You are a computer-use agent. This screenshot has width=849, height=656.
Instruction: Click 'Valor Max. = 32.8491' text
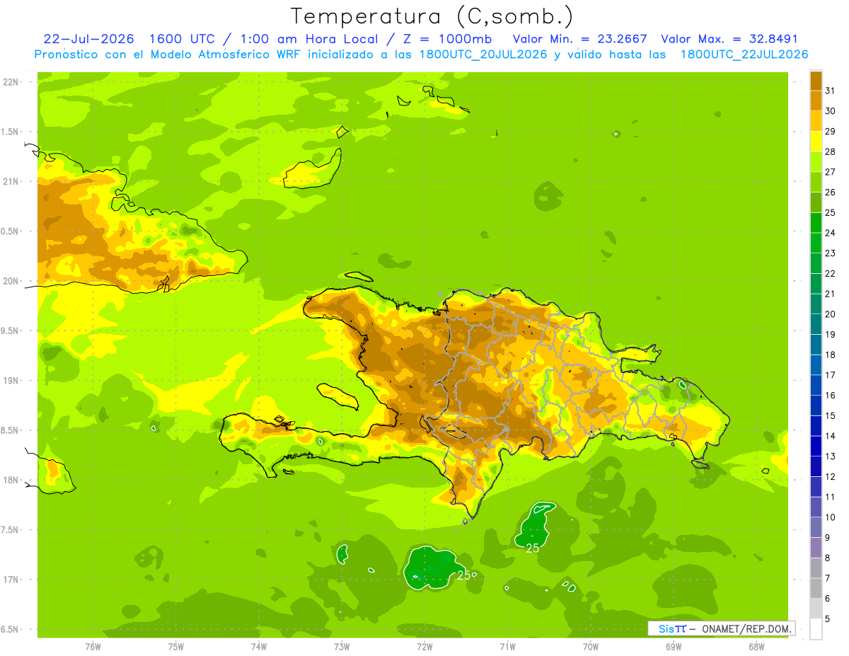coord(729,39)
